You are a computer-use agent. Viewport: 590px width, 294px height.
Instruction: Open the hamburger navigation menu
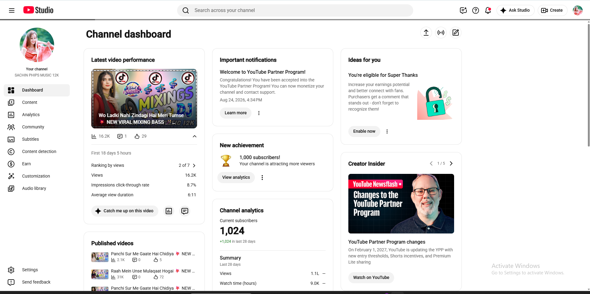point(12,10)
